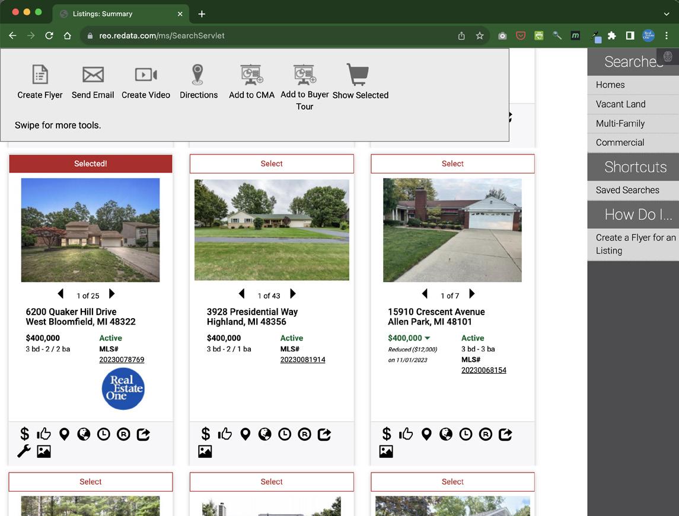Click the Show Selected cart icon

(358, 75)
